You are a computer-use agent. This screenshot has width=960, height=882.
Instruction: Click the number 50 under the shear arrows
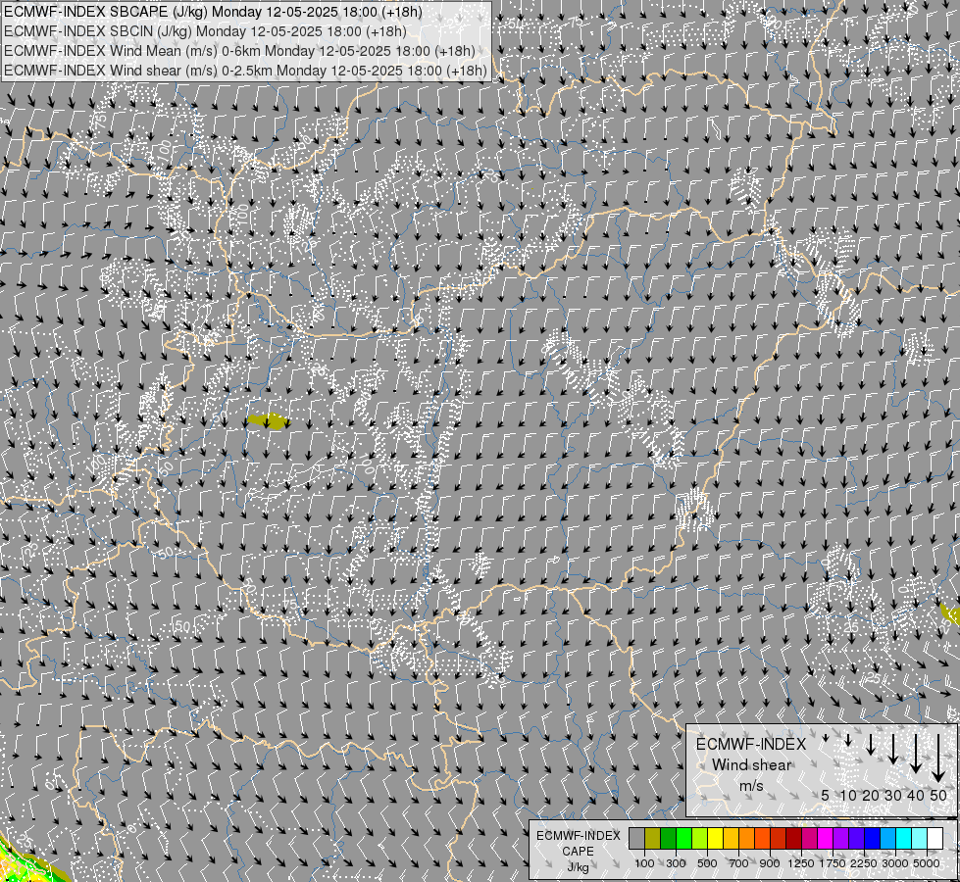pos(938,796)
